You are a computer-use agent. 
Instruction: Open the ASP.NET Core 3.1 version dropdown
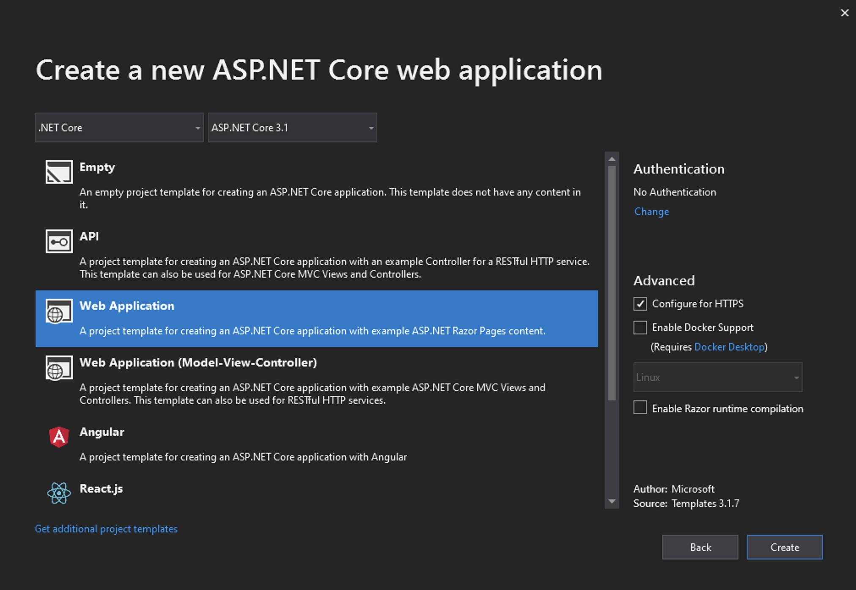coord(292,127)
